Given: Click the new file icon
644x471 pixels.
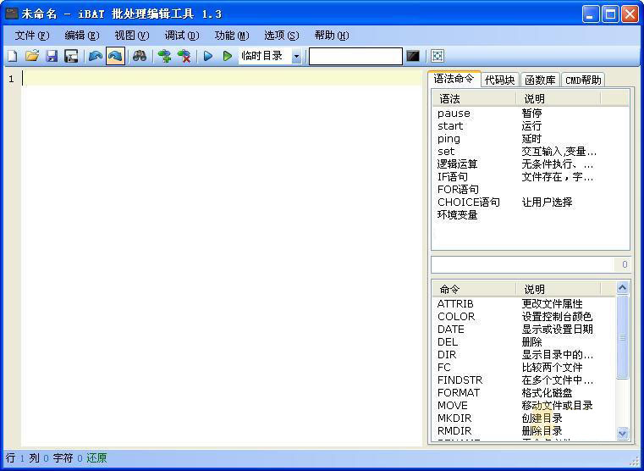Looking at the screenshot, I should [x=12, y=56].
